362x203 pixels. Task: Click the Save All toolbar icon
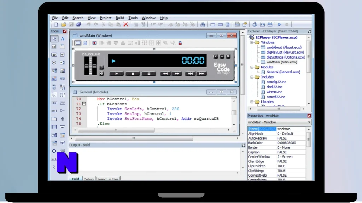coord(79,24)
